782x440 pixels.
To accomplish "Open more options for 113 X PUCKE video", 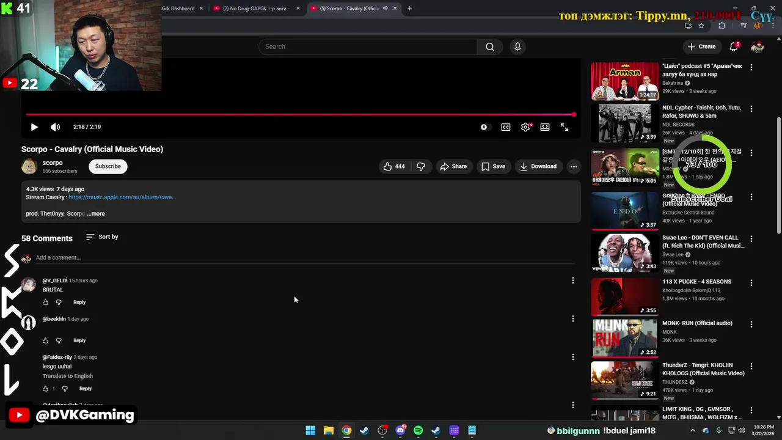I will [x=751, y=282].
